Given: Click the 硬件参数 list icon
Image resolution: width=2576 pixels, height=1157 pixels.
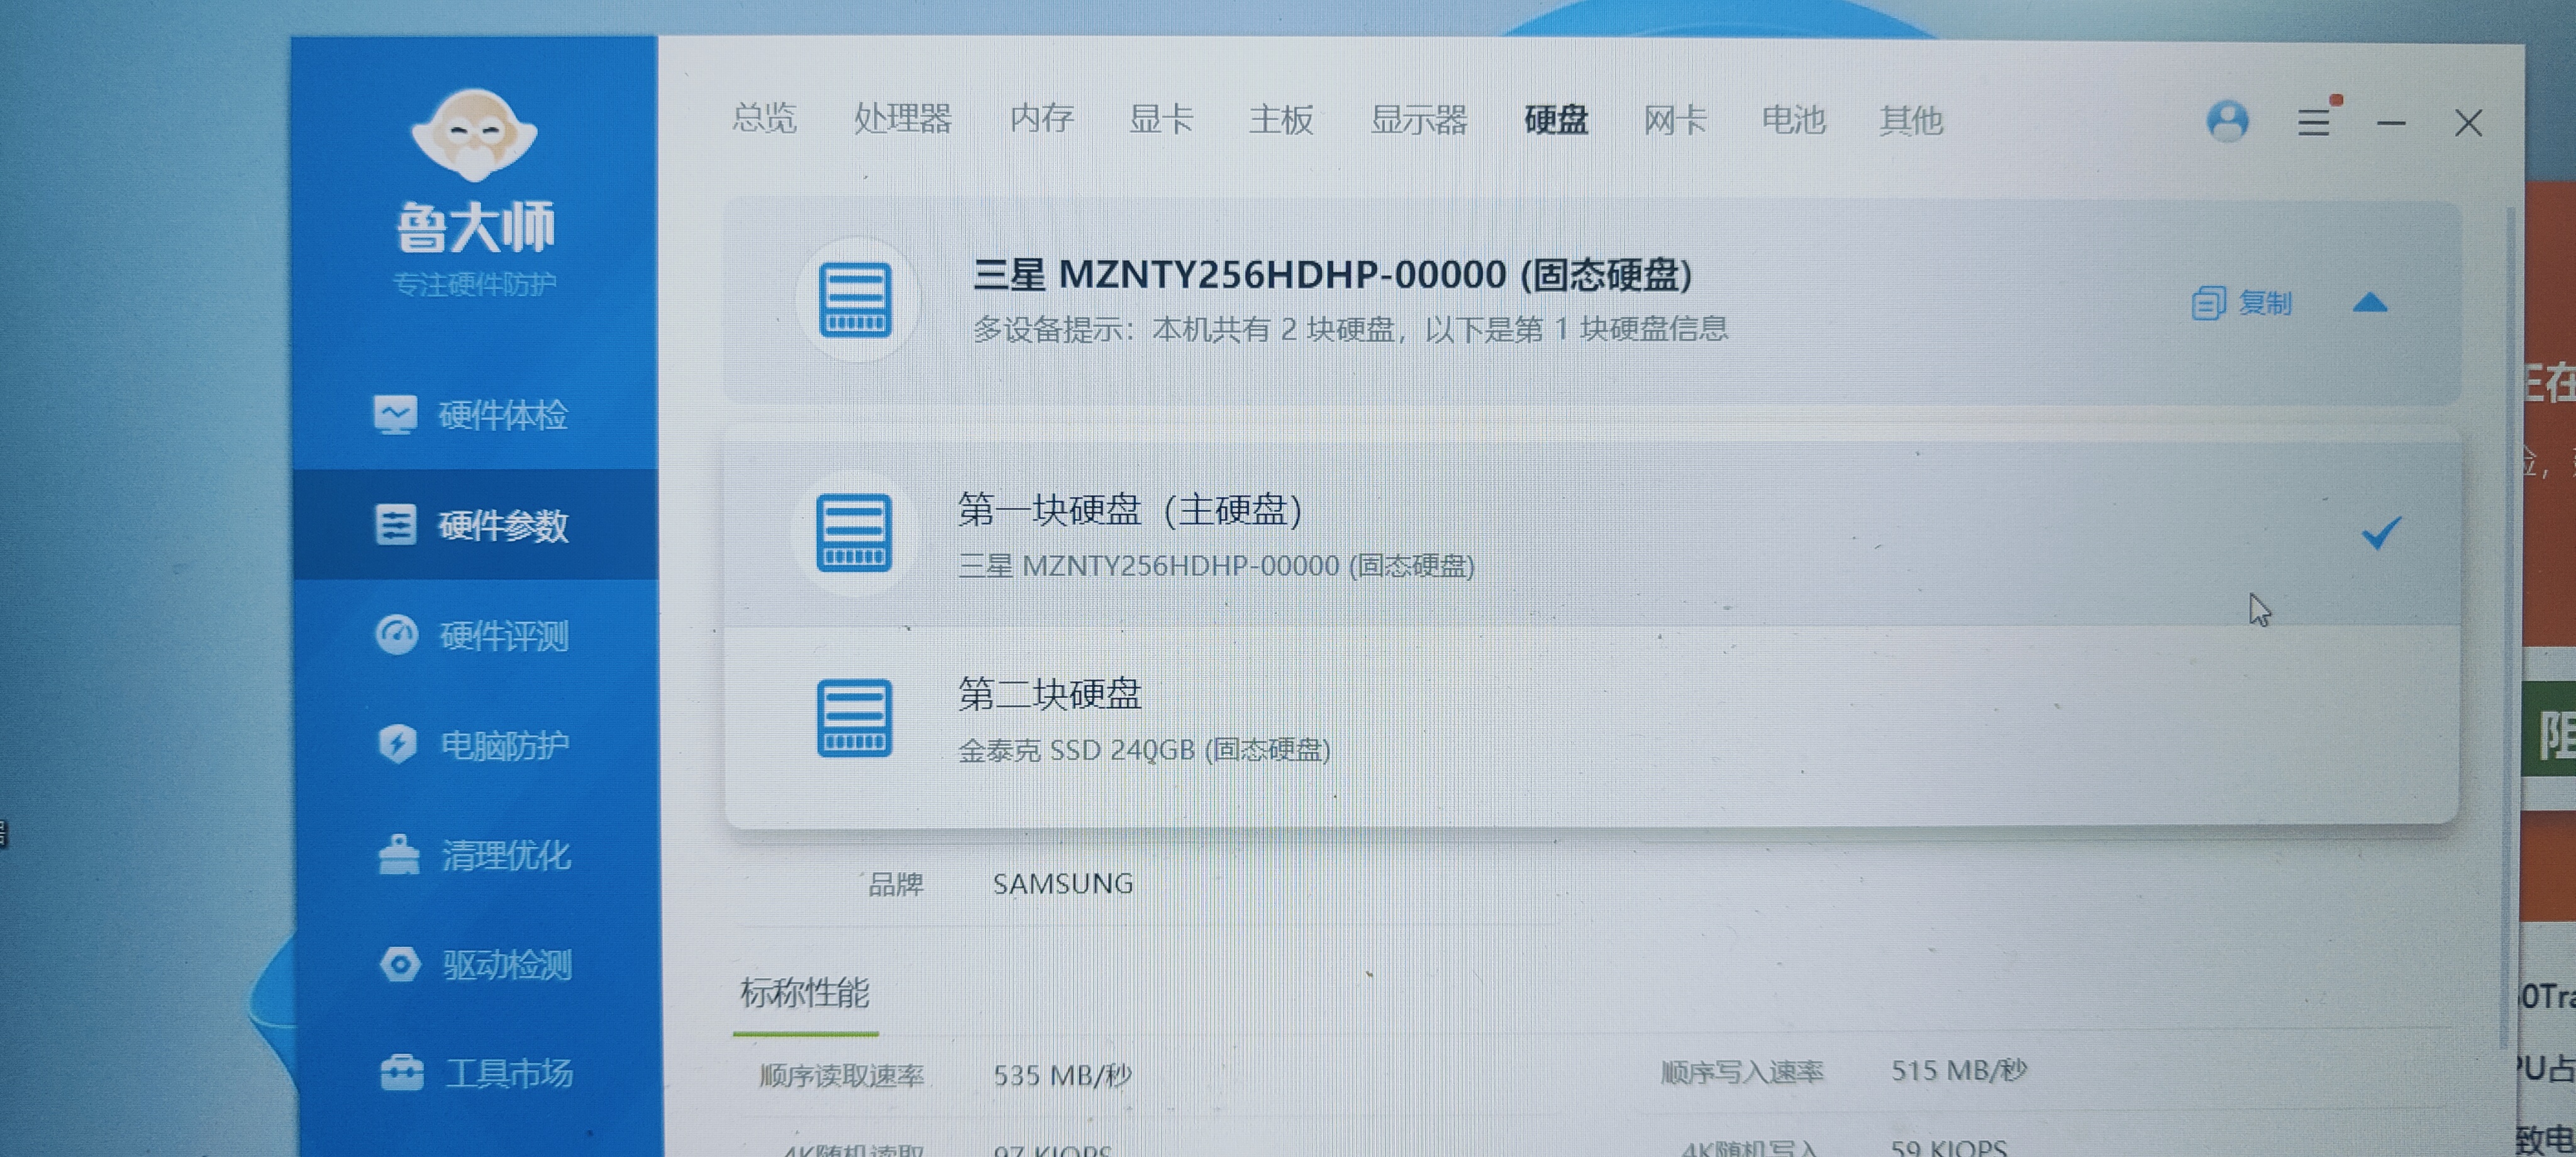Looking at the screenshot, I should point(395,524).
